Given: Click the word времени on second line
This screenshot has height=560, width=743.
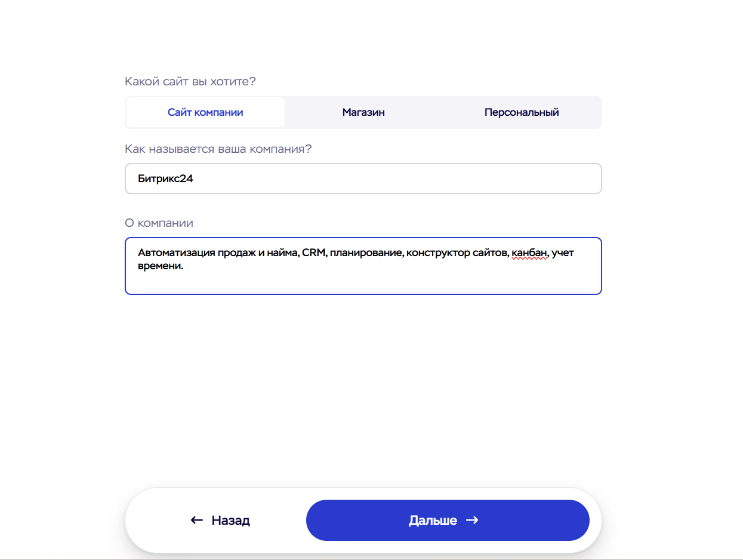Looking at the screenshot, I should (160, 267).
